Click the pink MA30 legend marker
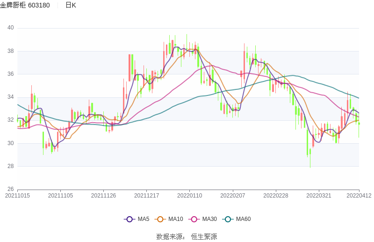This screenshot has height=242, width=374. tap(194, 219)
